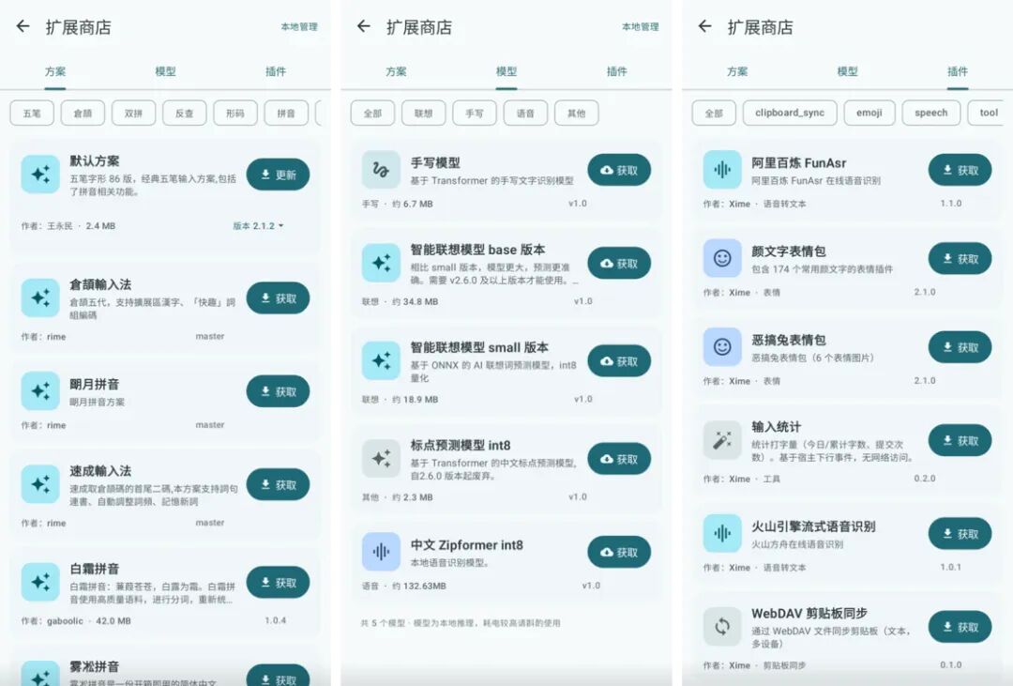Go back from the middle 扩展商店 screen
1013x686 pixels.
[364, 26]
